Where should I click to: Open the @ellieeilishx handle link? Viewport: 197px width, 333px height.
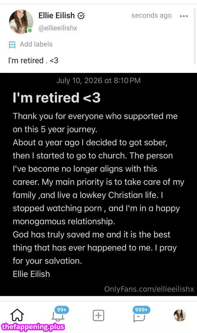(x=58, y=28)
